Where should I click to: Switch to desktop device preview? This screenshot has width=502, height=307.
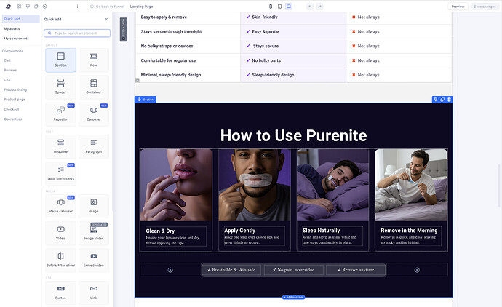[289, 7]
